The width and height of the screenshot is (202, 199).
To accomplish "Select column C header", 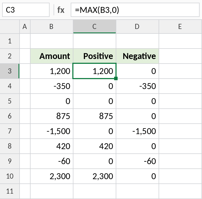I will 94,27.
